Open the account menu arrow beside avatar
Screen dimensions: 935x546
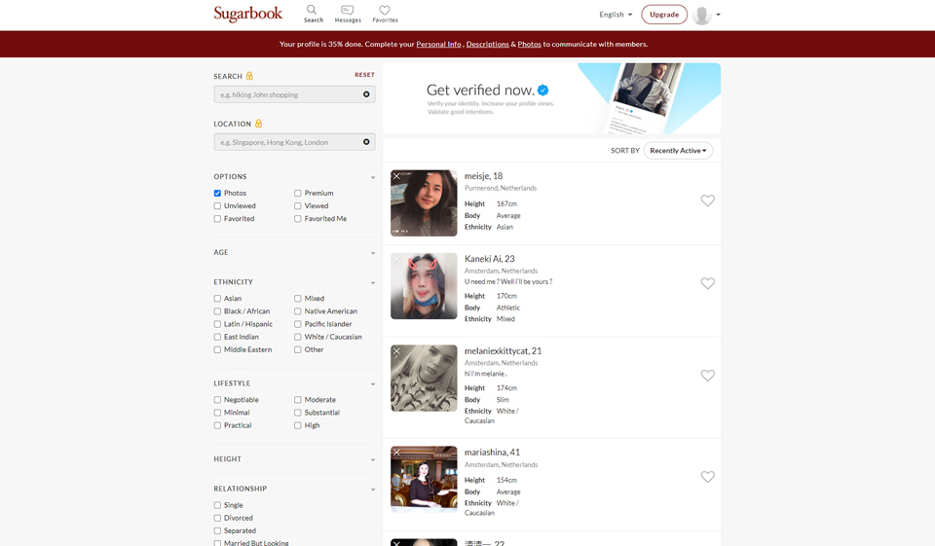coord(718,15)
